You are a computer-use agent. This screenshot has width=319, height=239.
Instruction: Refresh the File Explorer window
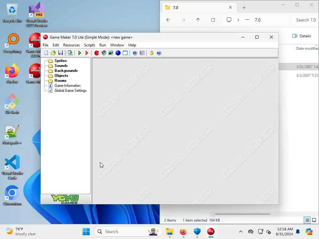213,20
